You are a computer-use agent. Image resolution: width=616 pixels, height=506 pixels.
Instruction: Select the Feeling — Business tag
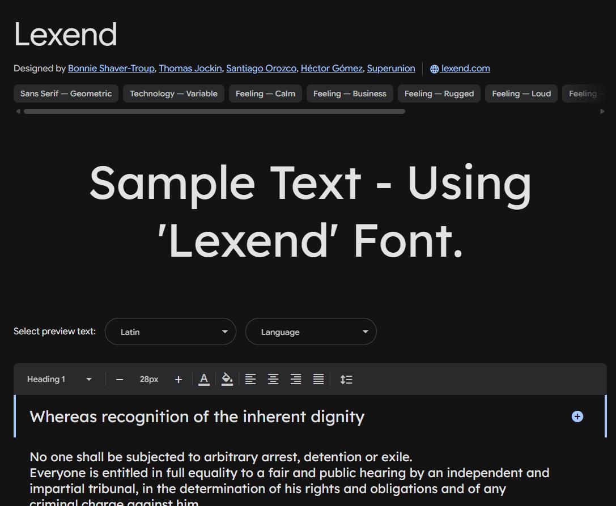pyautogui.click(x=350, y=93)
